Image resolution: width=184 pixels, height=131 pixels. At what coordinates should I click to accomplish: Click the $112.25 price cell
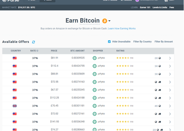[55, 98]
